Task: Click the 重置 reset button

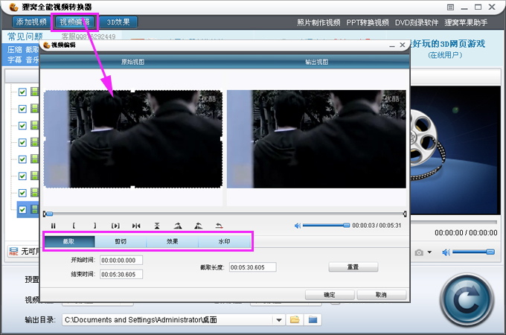Action: 353,267
